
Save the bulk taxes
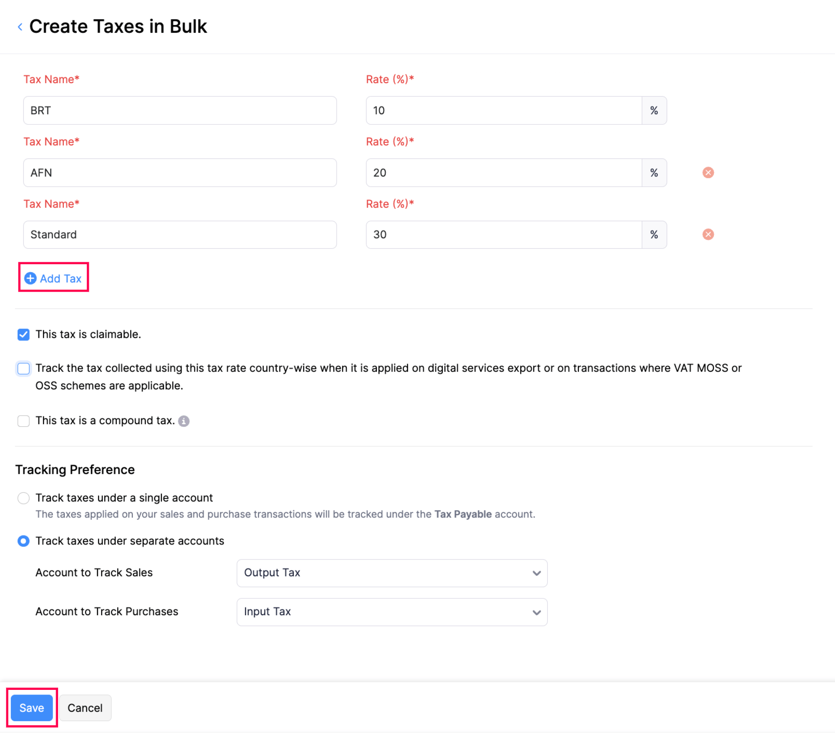31,708
